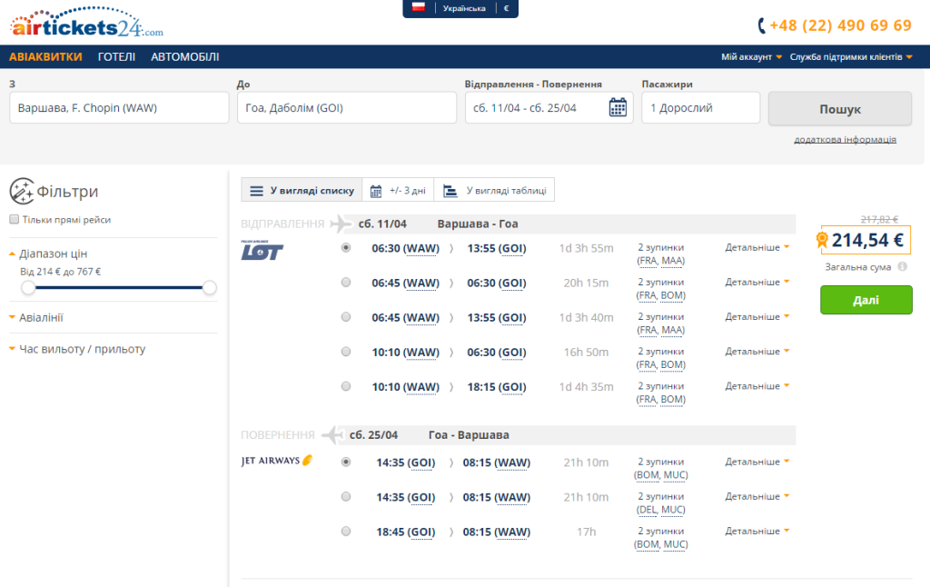Select return 18:45 GOI to 08:15 WAW flight
930x587 pixels.
(x=346, y=532)
